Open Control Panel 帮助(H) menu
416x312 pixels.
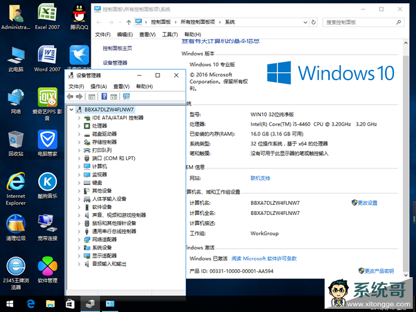click(193, 35)
